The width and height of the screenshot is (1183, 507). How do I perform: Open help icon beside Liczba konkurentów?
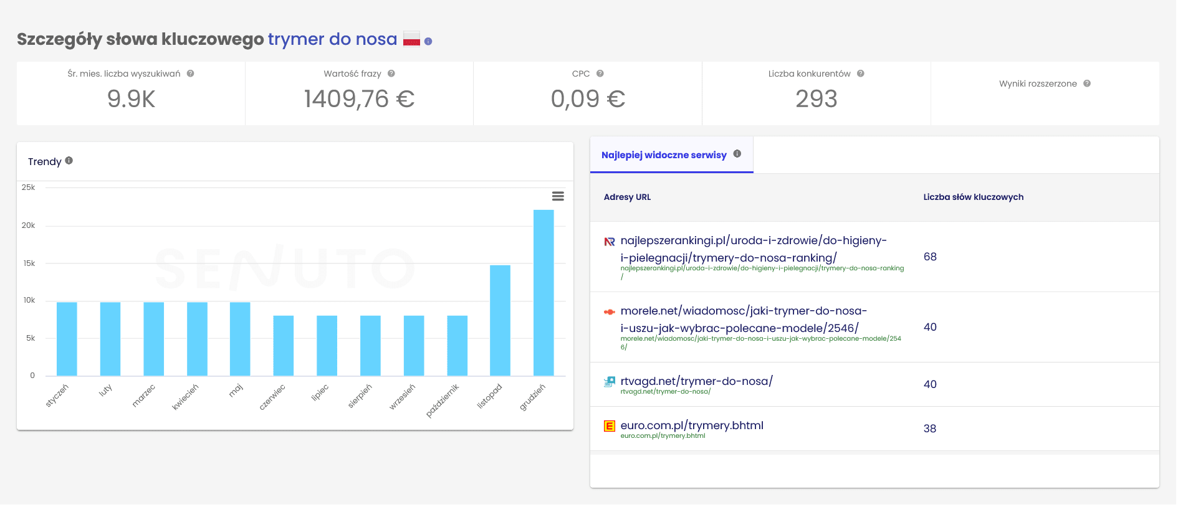[x=861, y=73]
